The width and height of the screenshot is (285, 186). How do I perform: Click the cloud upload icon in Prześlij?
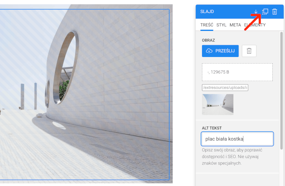point(209,51)
